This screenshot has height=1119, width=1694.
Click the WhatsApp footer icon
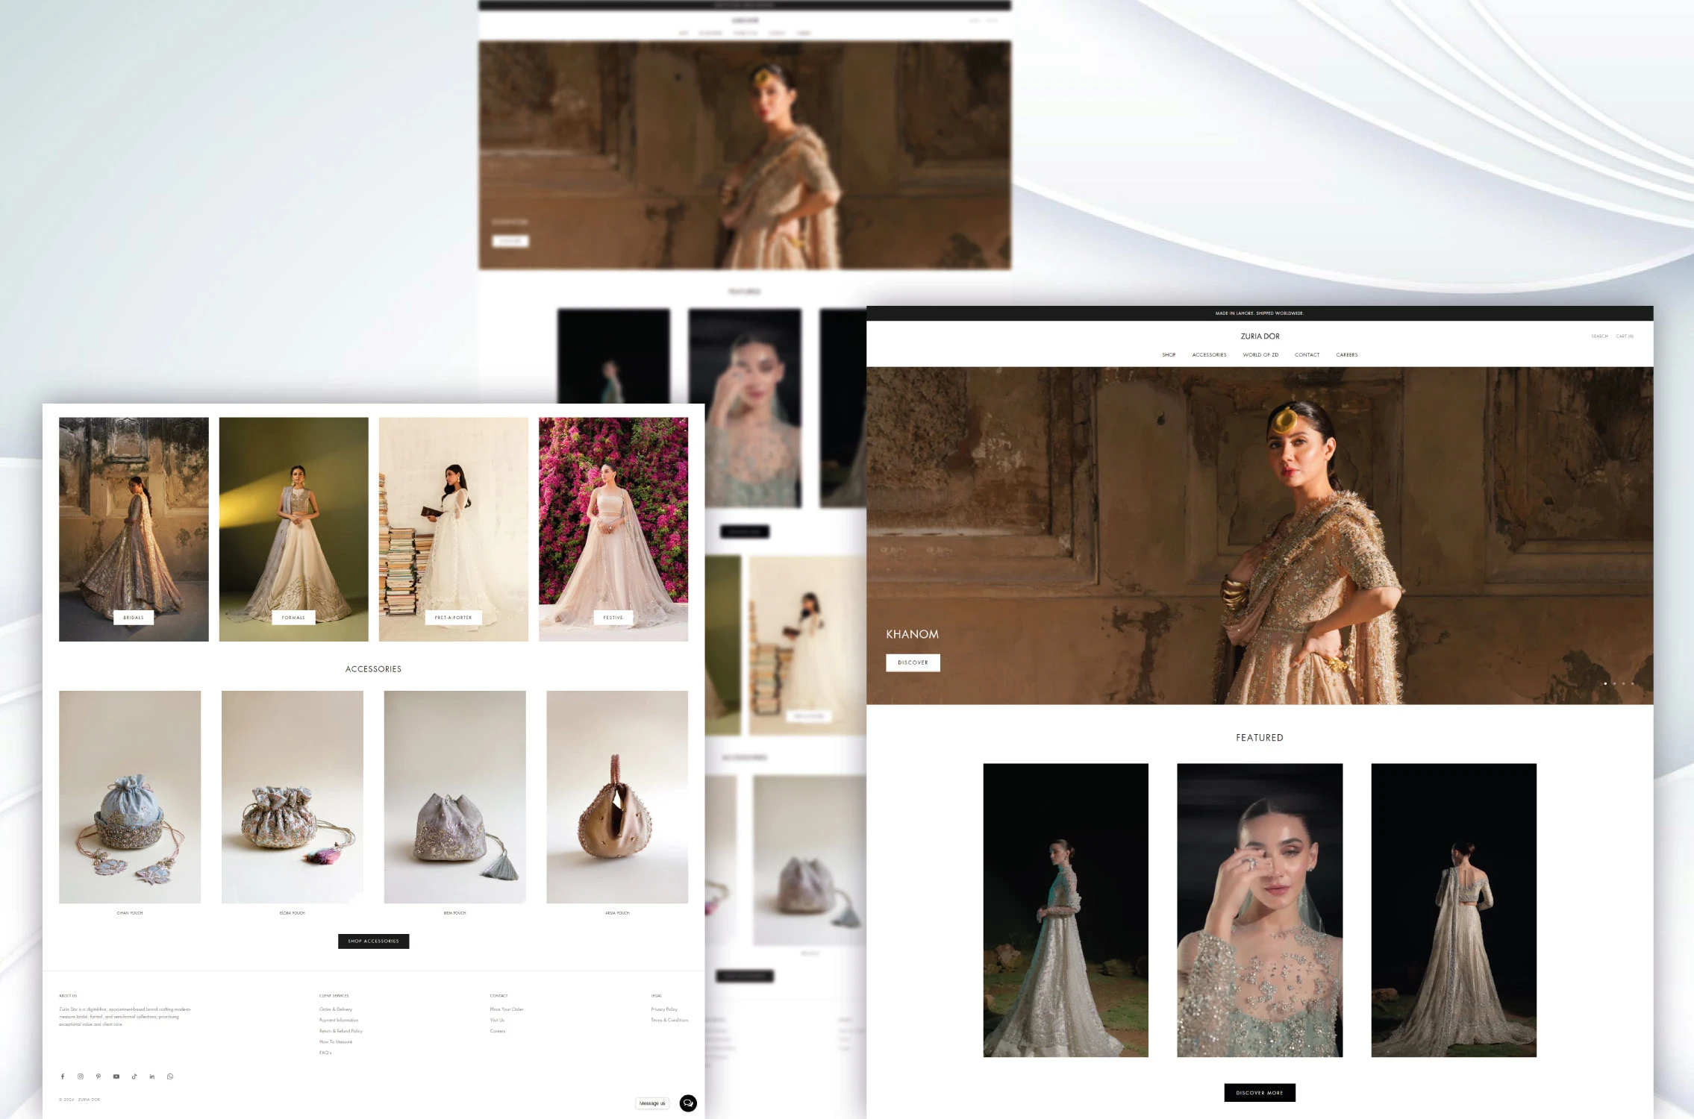tap(170, 1076)
